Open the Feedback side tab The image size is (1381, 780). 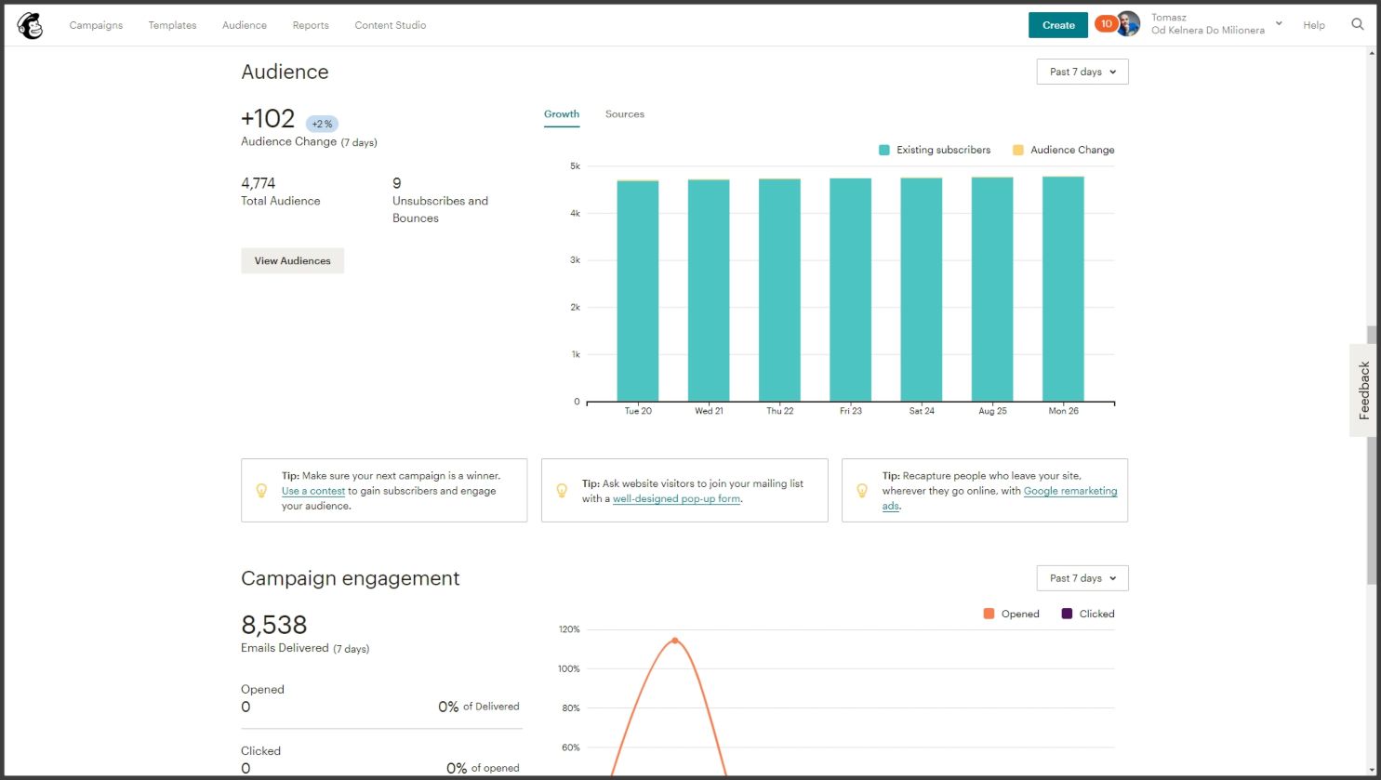pos(1364,390)
